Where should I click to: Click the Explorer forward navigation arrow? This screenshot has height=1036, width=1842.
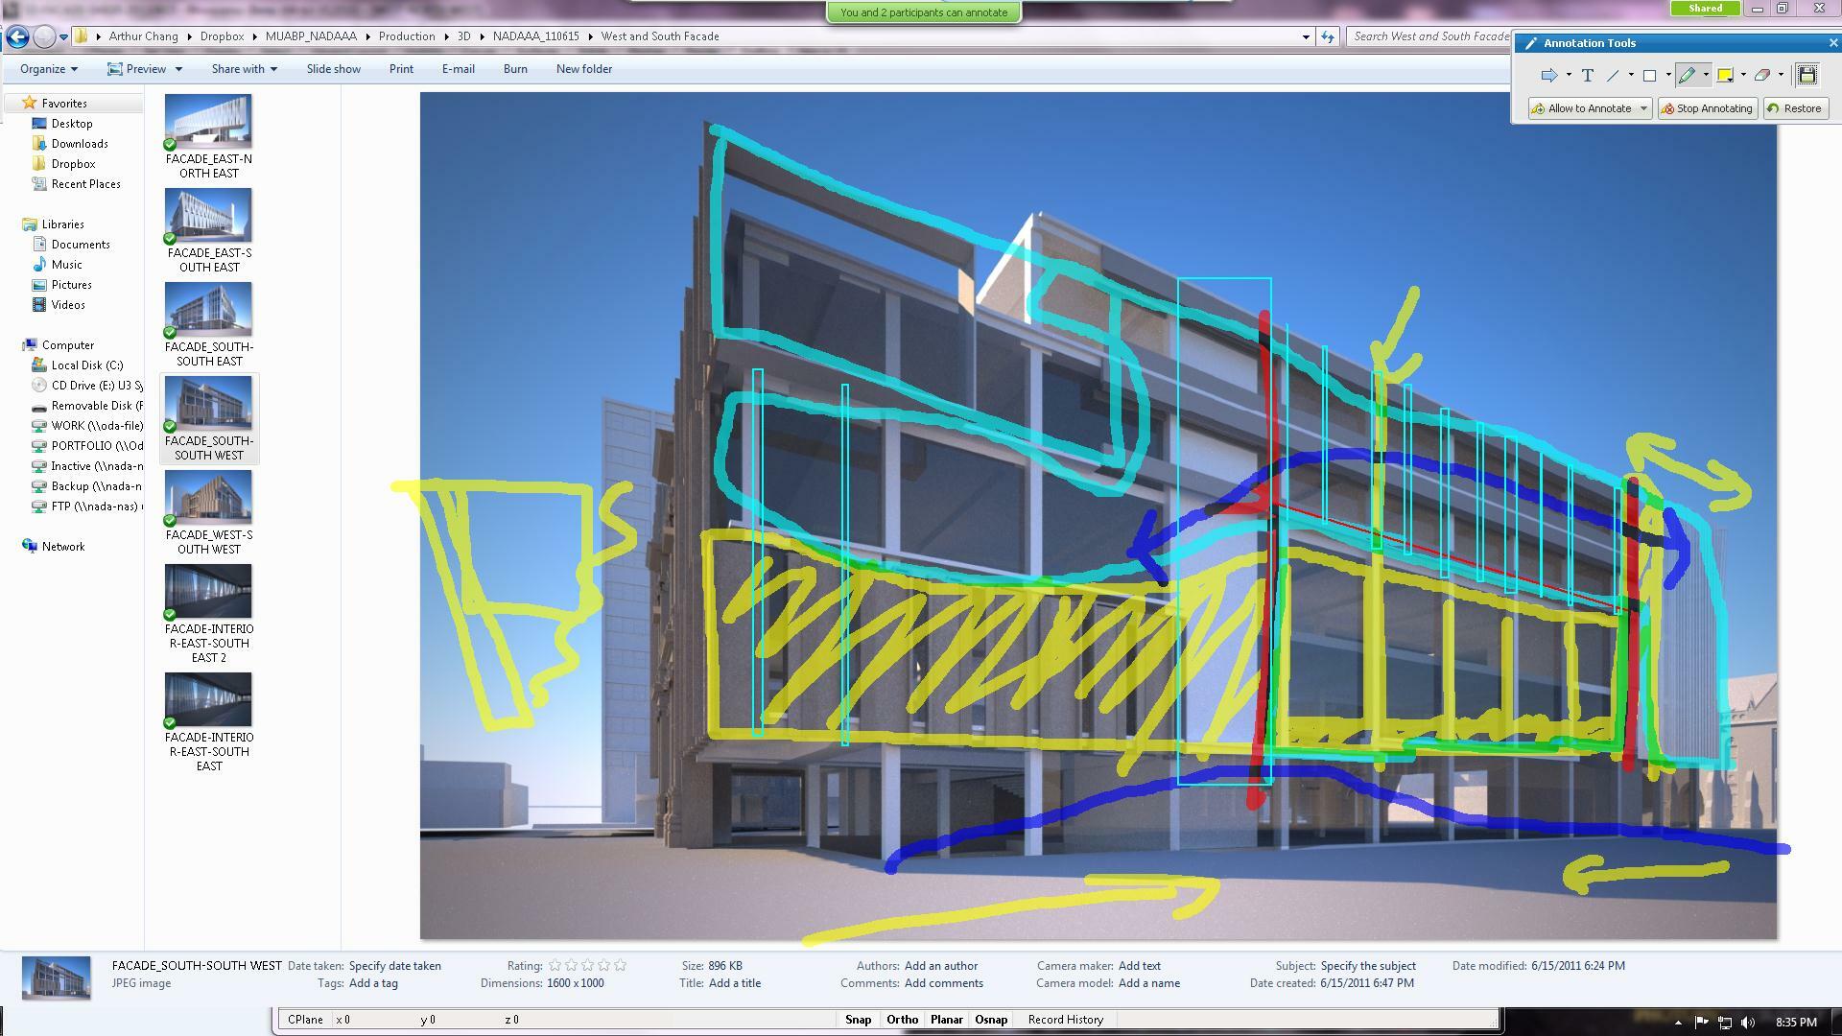coord(44,36)
